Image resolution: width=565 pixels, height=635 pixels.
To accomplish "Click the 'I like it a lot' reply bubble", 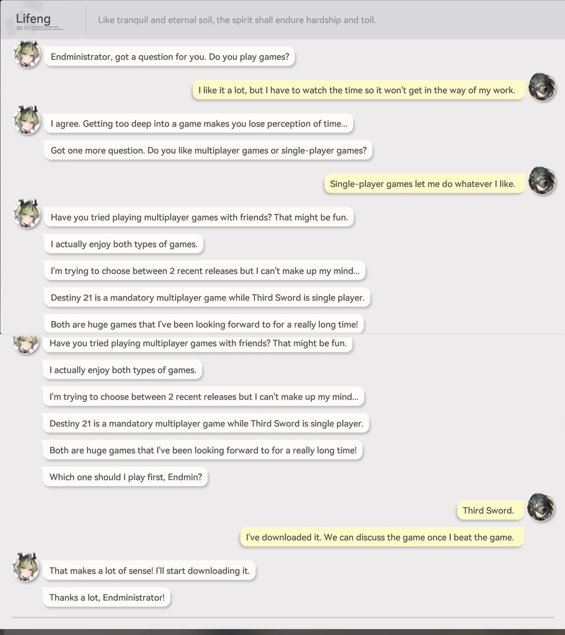I will pos(357,90).
